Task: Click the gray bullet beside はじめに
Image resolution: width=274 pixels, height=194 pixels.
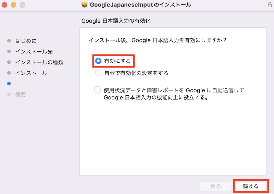Action: 9,41
